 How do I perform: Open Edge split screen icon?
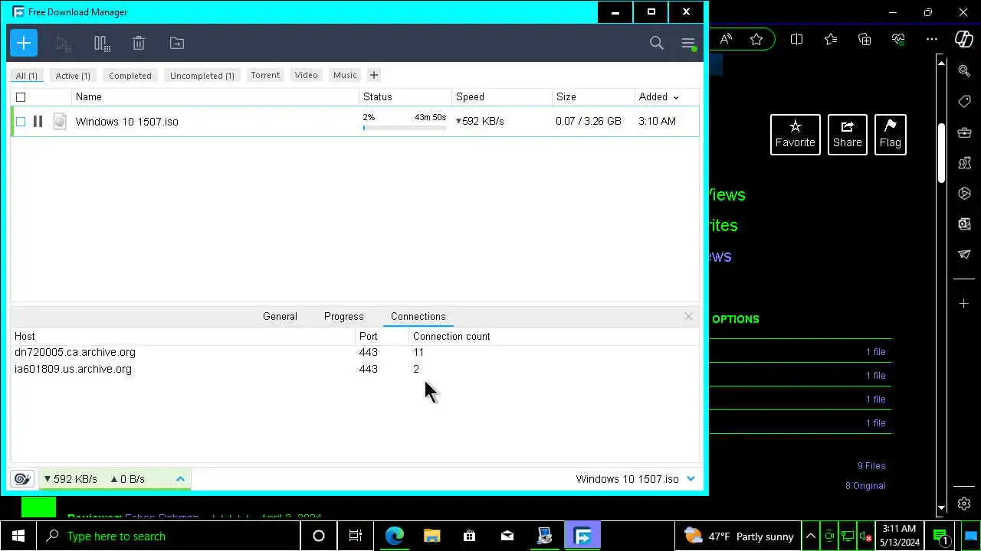pyautogui.click(x=796, y=39)
